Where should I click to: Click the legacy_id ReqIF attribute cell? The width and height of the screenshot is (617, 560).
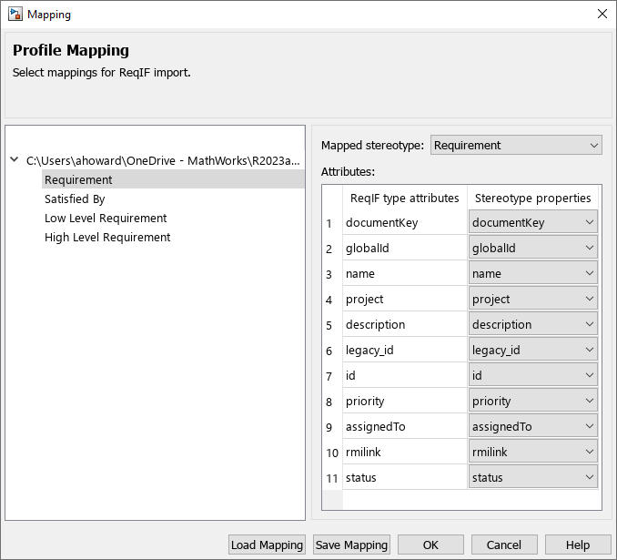[x=405, y=350]
